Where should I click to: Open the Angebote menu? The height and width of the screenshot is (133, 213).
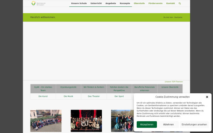[x=110, y=3]
